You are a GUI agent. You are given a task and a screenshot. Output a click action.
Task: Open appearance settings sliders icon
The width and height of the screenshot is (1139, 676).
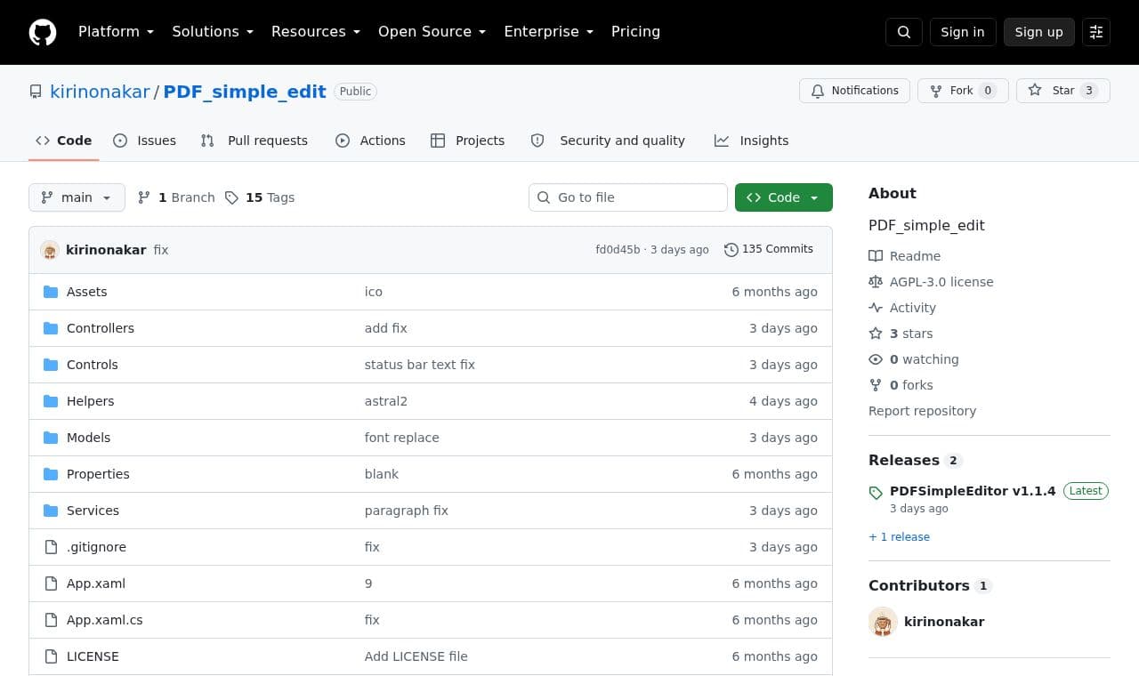point(1096,32)
